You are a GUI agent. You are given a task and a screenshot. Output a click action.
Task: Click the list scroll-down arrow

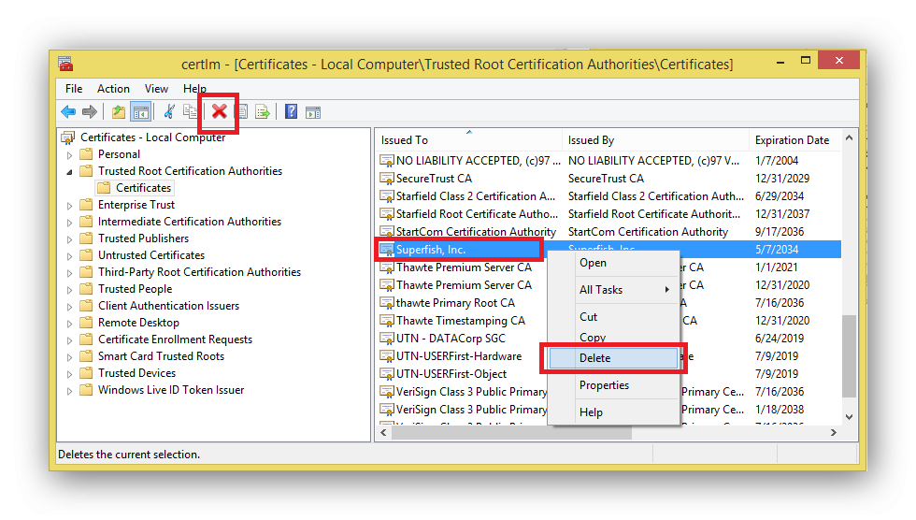coord(849,416)
